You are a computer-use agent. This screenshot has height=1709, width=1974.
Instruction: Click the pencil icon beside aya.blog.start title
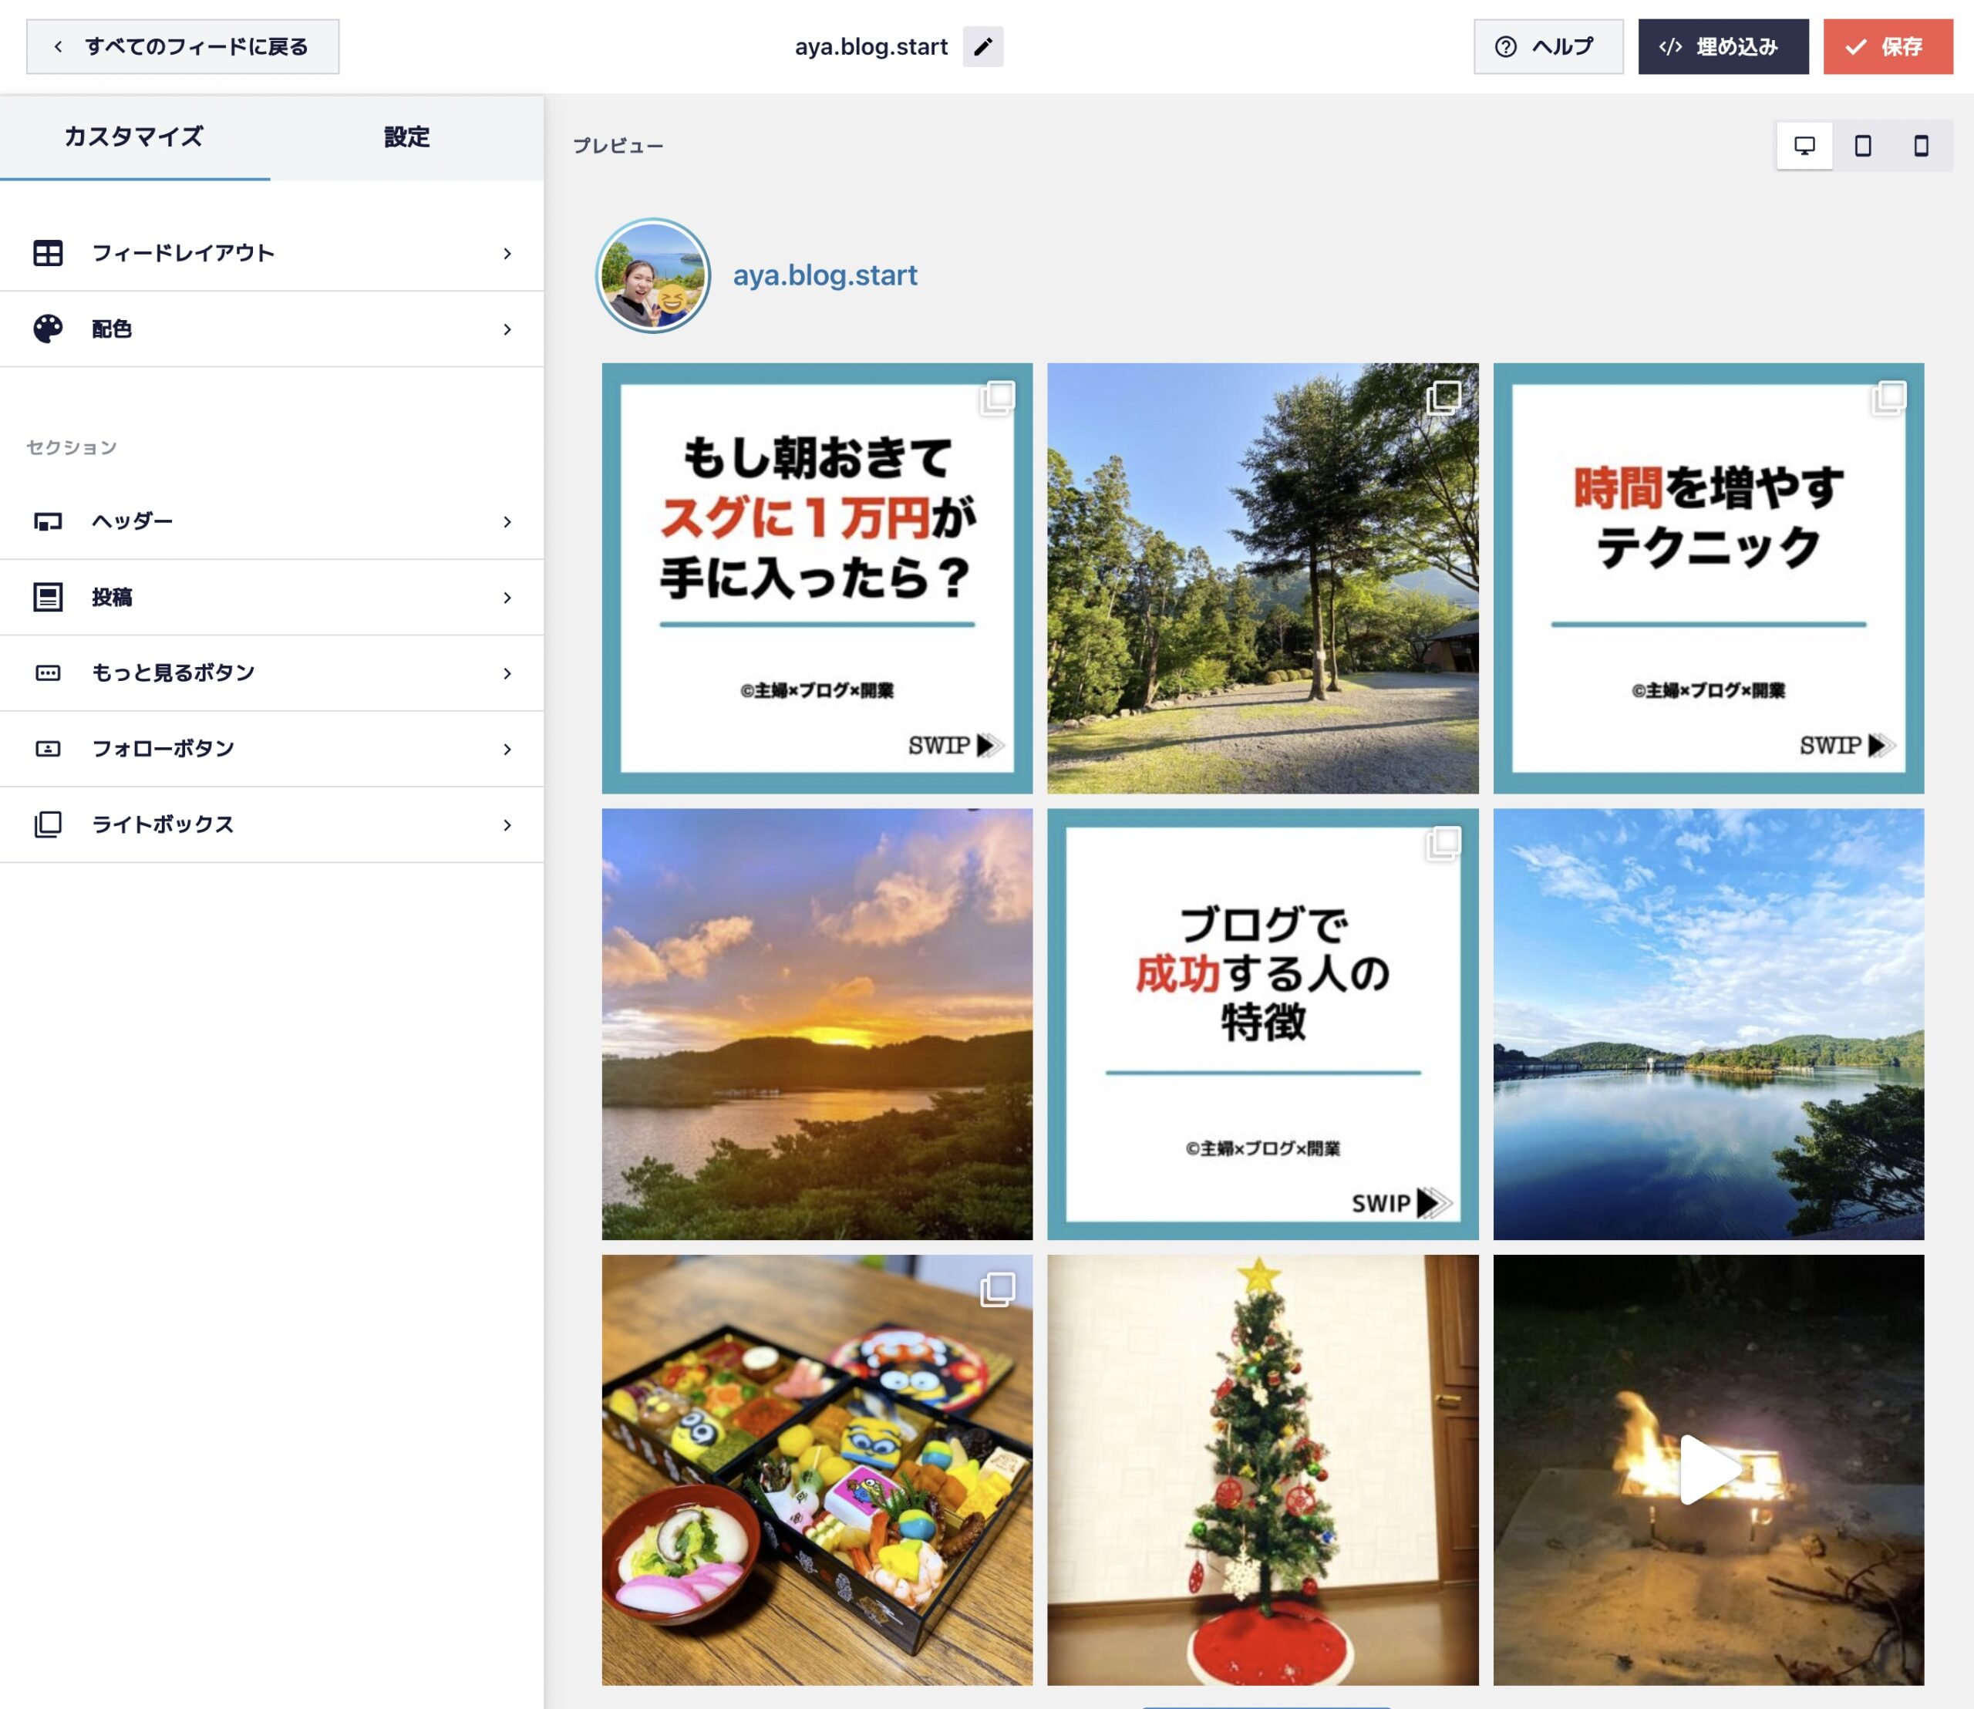tap(982, 46)
